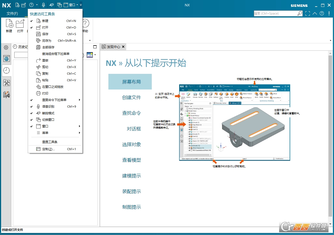This screenshot has height=235, width=334.
Task: Click the 查看模型 link
Action: click(131, 160)
